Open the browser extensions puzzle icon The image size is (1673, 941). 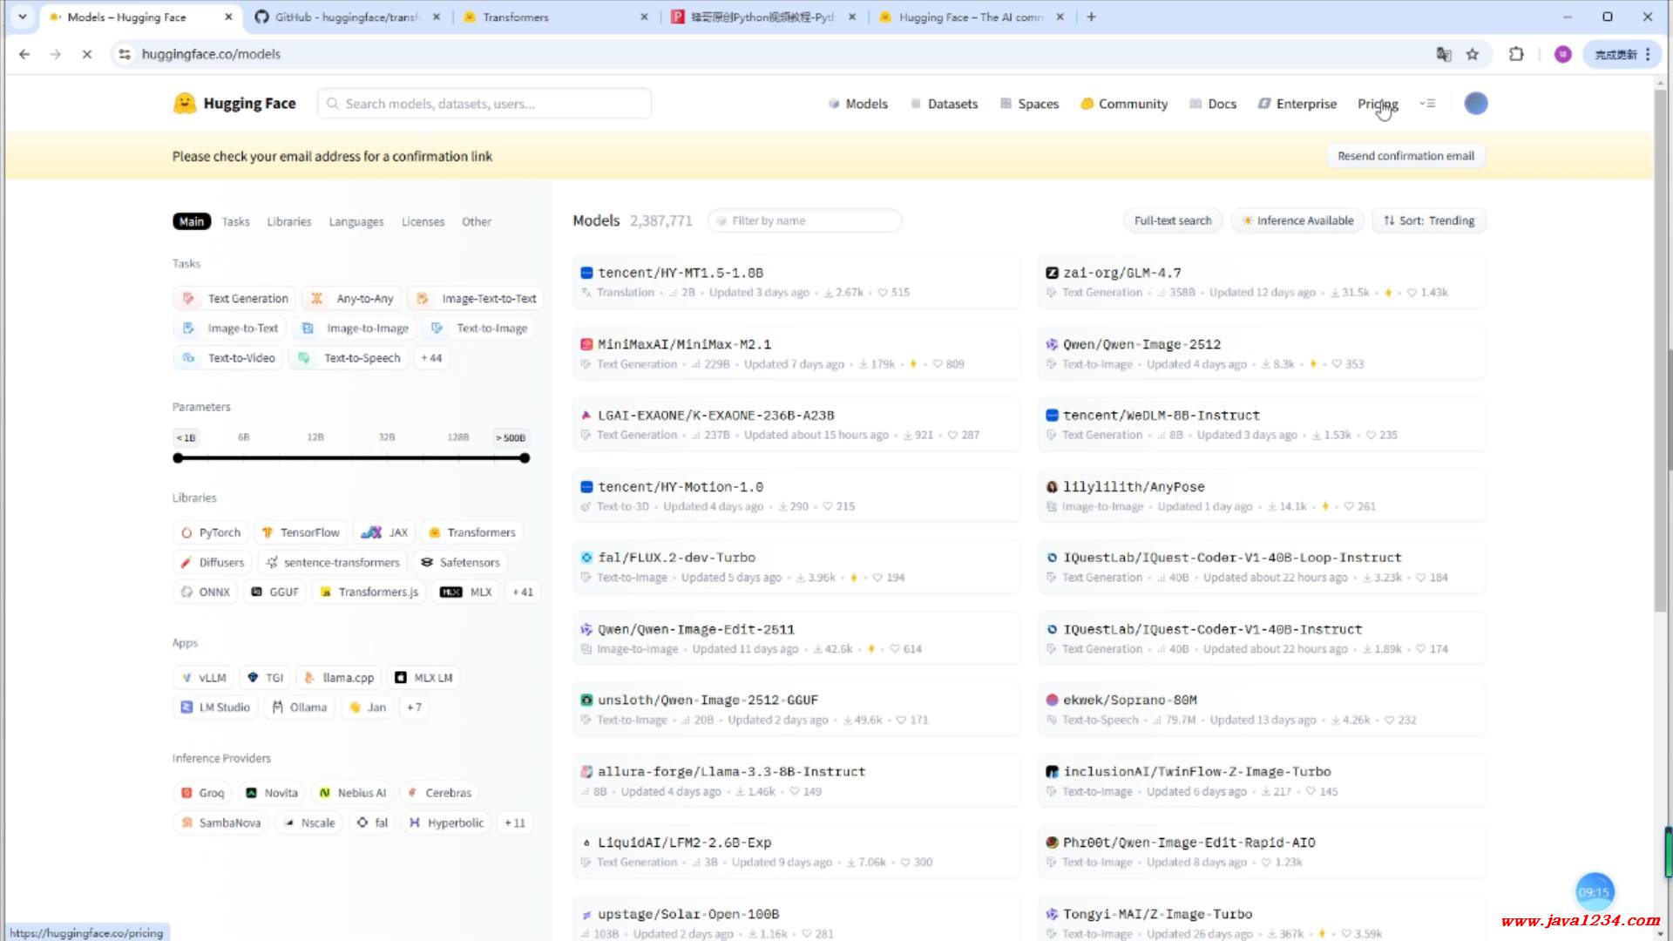(1516, 54)
